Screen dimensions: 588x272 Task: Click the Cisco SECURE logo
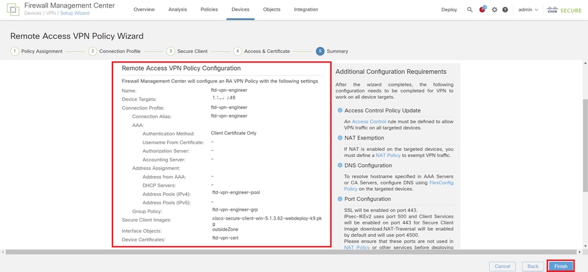564,10
